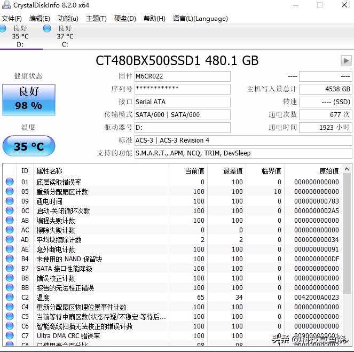Click status orb for attribute C6
The width and height of the screenshot is (354, 352).
tap(10, 326)
